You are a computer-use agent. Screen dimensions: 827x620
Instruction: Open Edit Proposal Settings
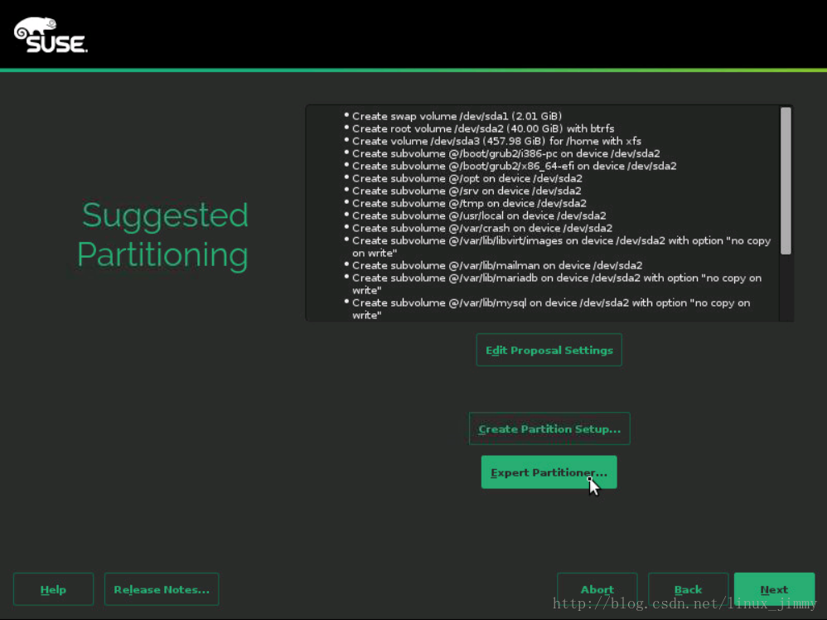[x=549, y=350]
